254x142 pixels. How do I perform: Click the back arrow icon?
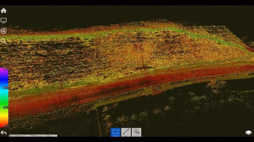tap(3, 133)
